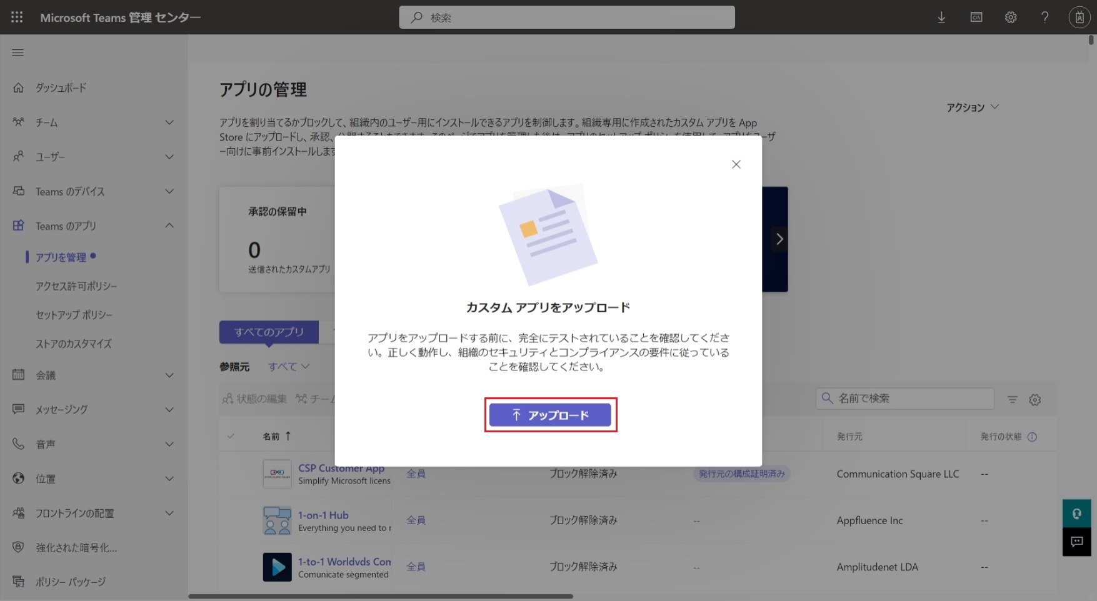
Task: Click the feedback chat icon
Action: (1076, 542)
